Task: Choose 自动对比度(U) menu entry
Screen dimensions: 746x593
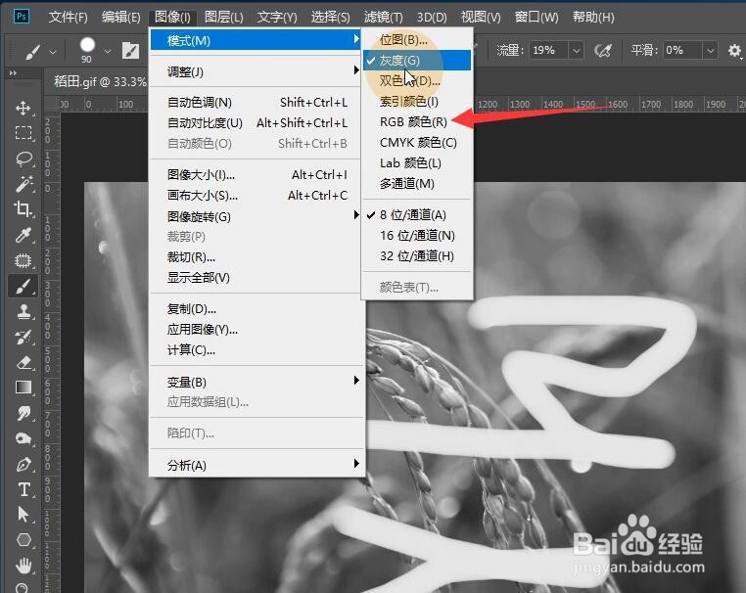Action: click(256, 123)
